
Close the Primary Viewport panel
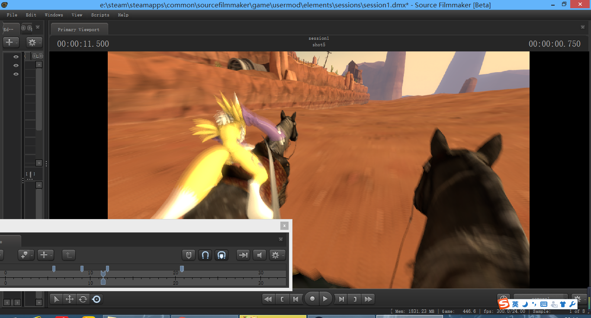coord(583,27)
